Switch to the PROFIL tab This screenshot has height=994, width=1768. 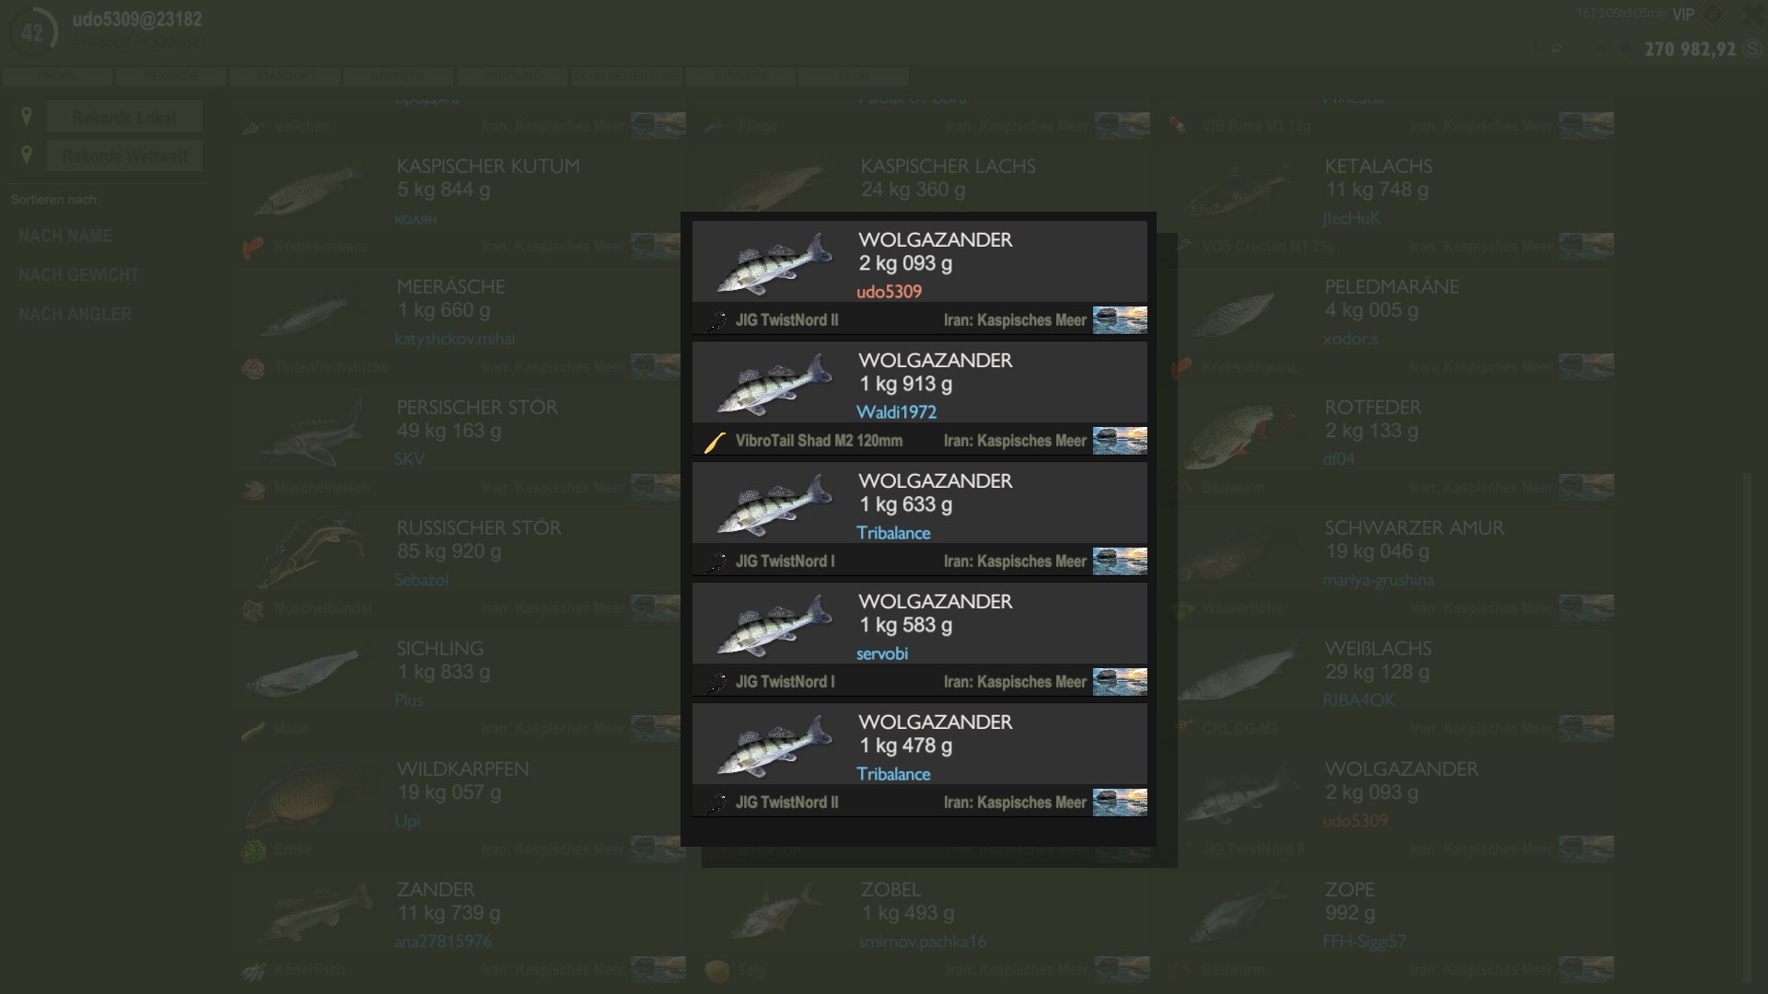57,75
